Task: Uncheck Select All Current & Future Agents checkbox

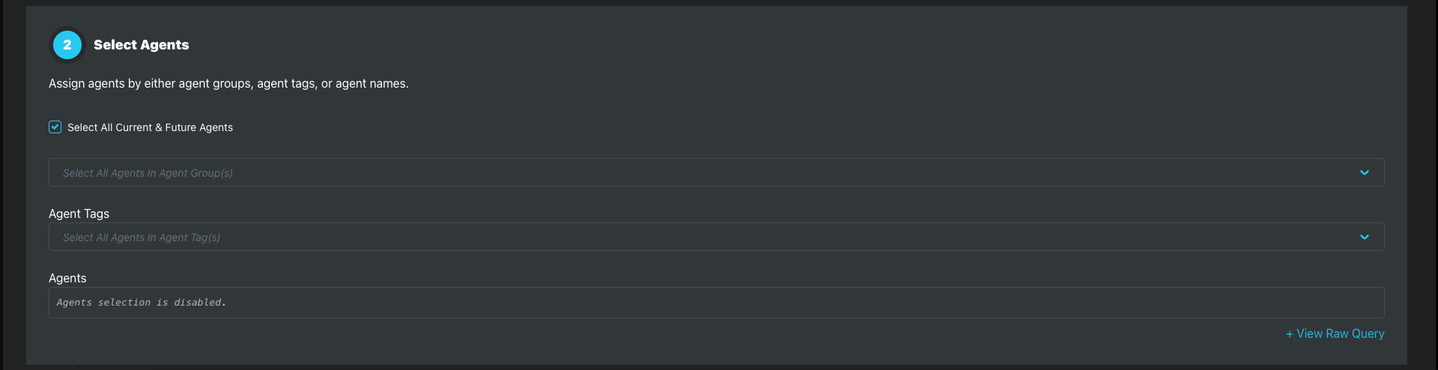Action: [55, 127]
